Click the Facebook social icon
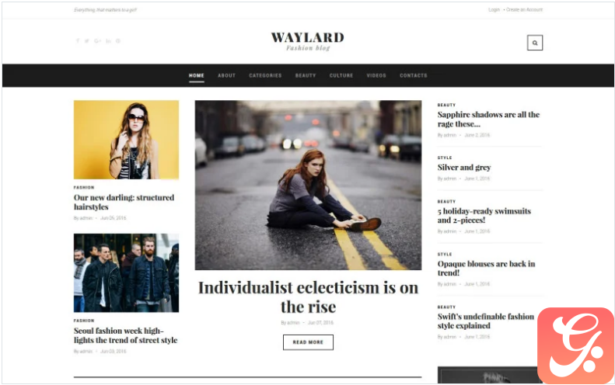Viewport: 615px width, 385px height. (77, 40)
